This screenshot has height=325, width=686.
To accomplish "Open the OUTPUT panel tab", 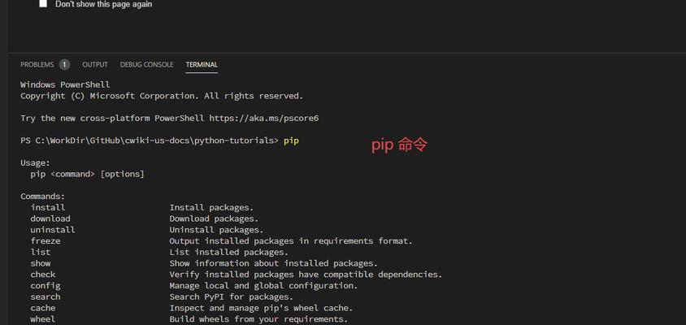I will 95,65.
